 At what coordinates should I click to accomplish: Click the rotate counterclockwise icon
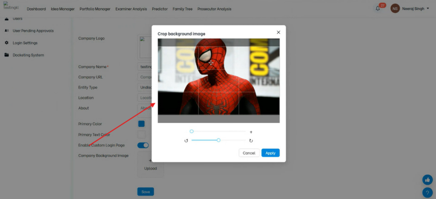(186, 141)
